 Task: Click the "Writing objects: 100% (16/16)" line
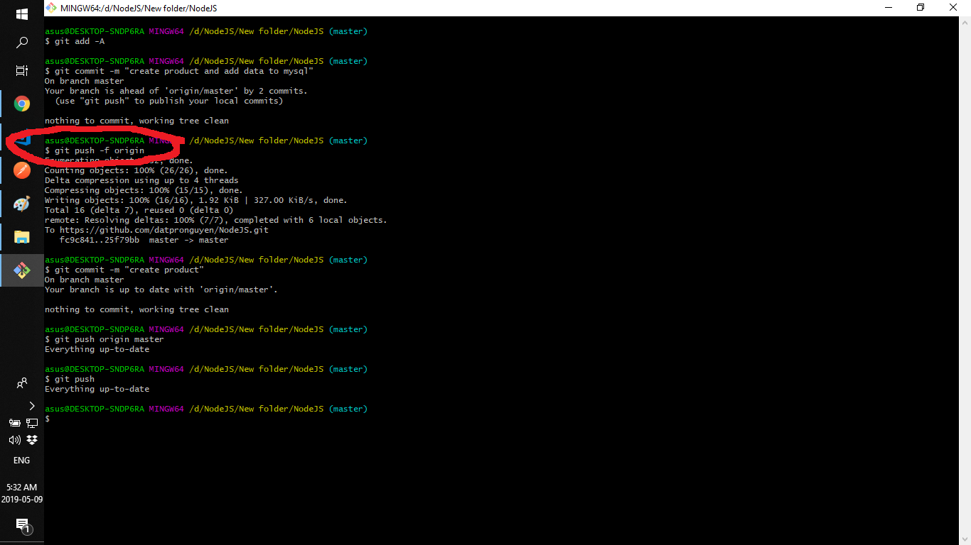point(196,200)
